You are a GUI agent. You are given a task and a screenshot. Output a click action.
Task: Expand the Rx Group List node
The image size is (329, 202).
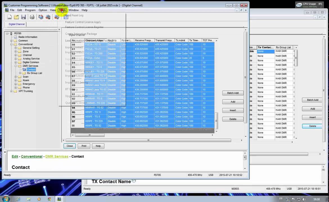tap(20, 73)
